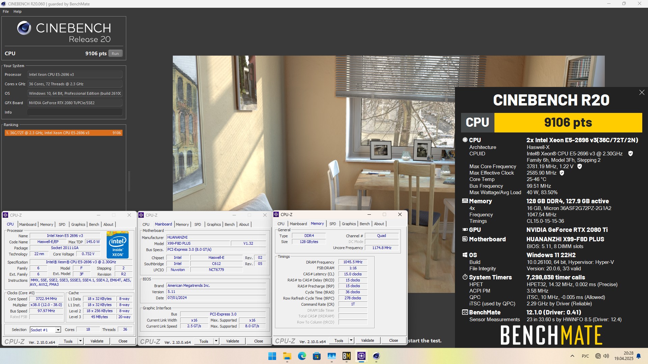Click the panel splitter grip handle
648x364 pixels.
point(129,181)
